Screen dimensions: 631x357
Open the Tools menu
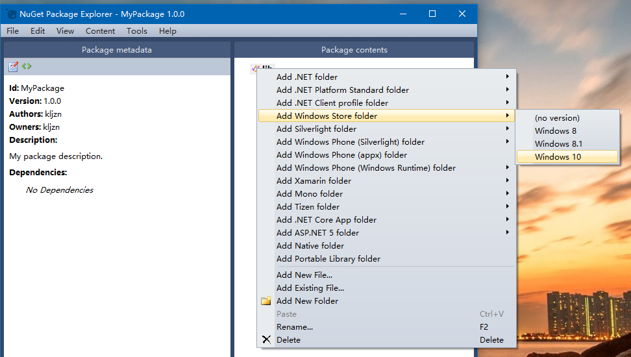[137, 31]
